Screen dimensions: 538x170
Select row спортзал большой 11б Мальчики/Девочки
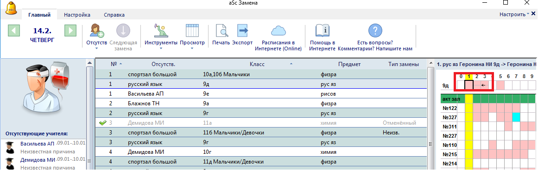pos(261,133)
